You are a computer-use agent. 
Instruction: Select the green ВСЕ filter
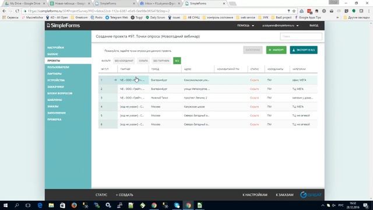point(177,61)
